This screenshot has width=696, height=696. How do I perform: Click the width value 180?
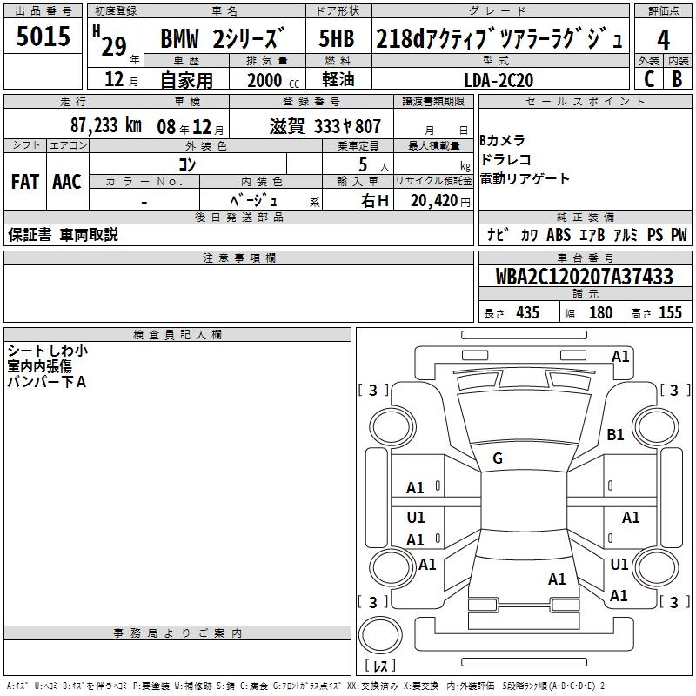pos(600,312)
